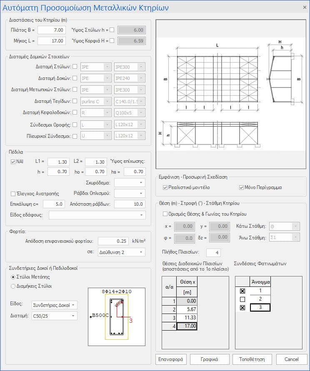Select the Διαμήκεις Στύλοι radio button
Viewport: 310px width, 371px height.
pos(13,286)
